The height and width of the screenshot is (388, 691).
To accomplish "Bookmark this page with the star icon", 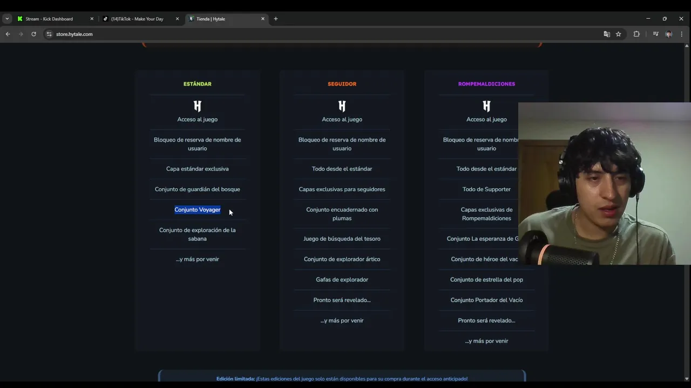I will pyautogui.click(x=619, y=34).
